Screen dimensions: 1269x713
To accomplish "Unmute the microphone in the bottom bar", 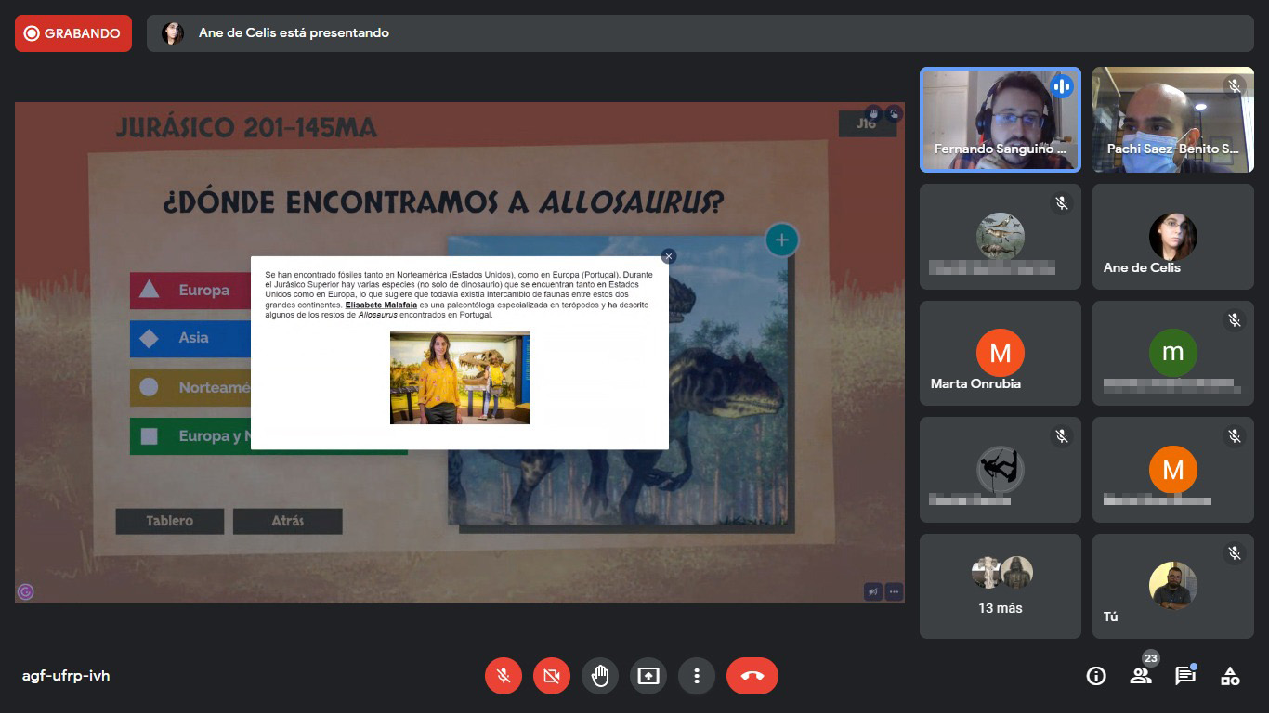I will pos(504,676).
